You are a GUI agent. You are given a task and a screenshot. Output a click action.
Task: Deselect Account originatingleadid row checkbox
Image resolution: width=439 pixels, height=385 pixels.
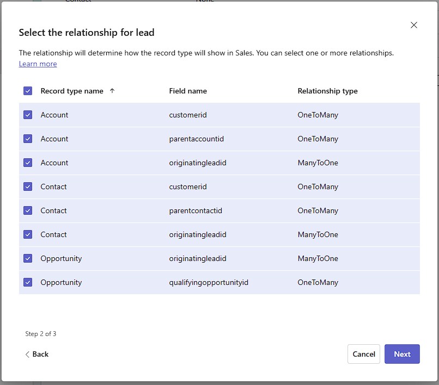click(x=28, y=163)
